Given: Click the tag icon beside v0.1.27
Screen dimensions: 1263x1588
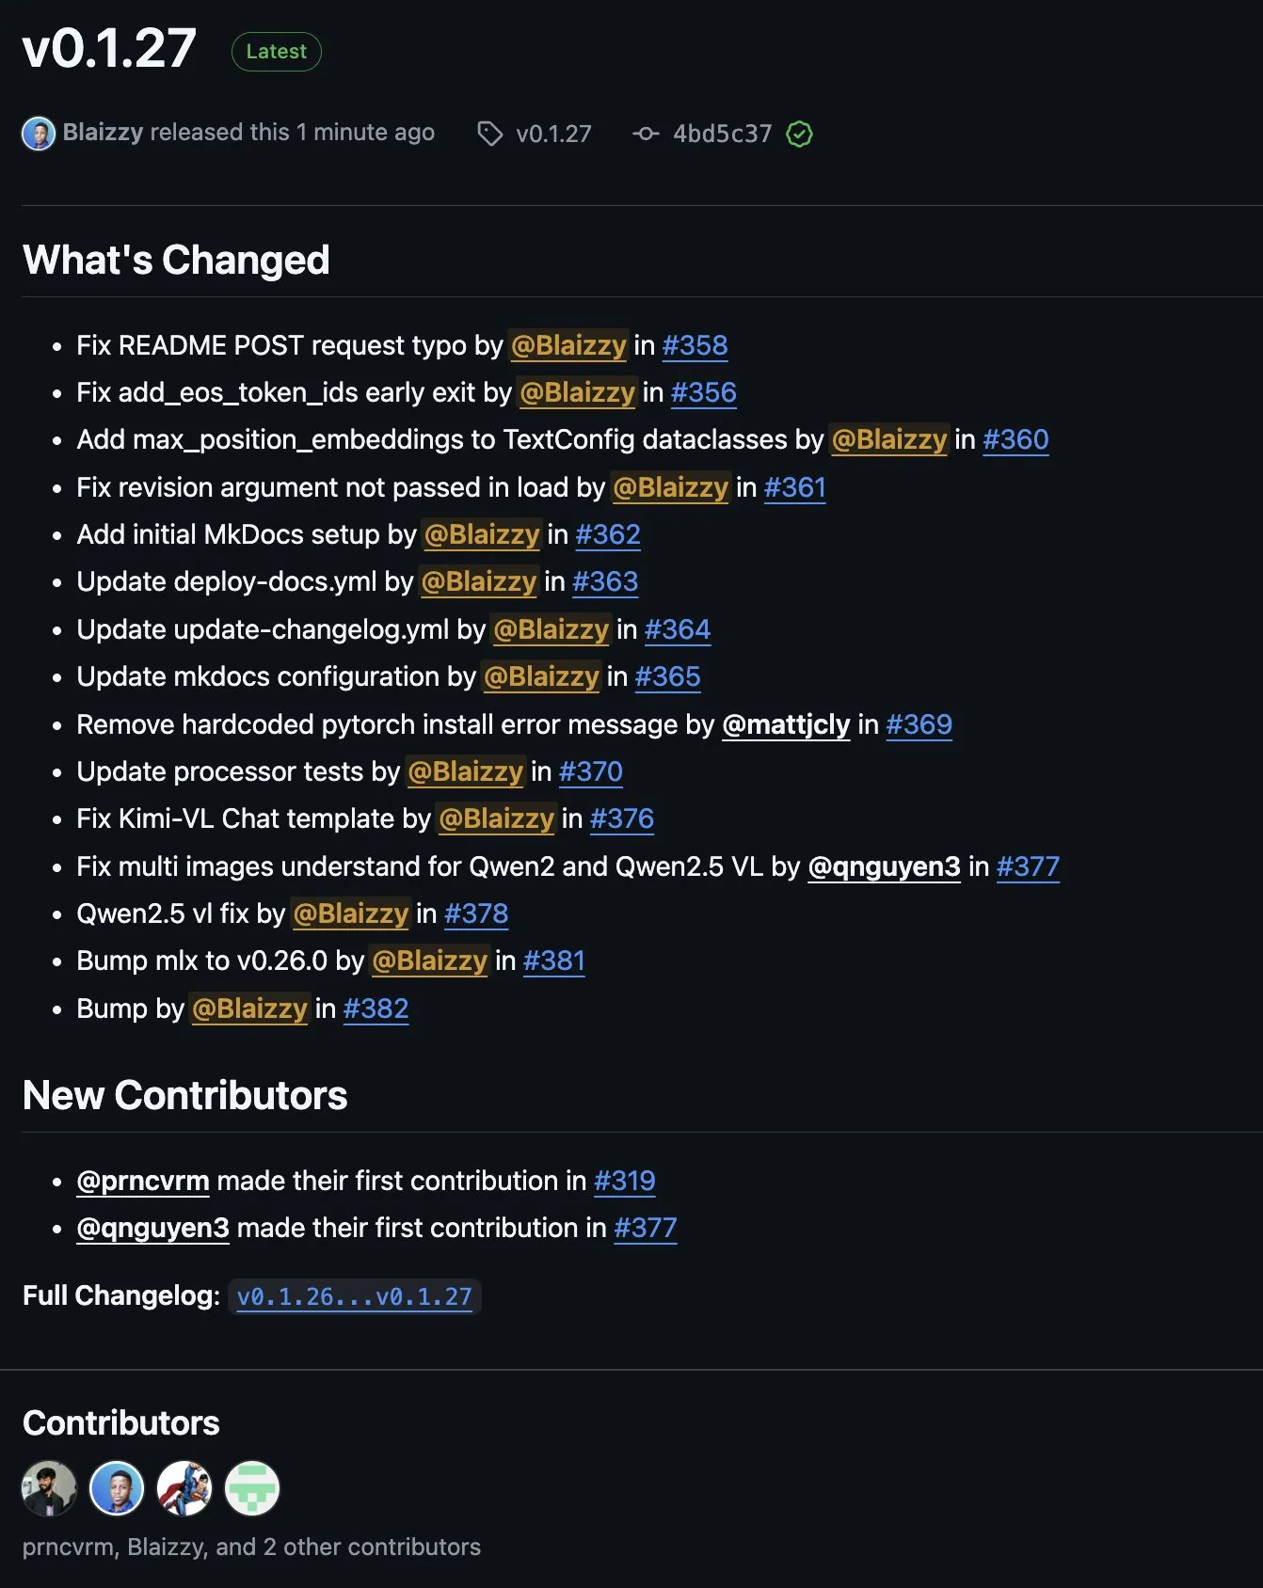Looking at the screenshot, I should [x=489, y=134].
